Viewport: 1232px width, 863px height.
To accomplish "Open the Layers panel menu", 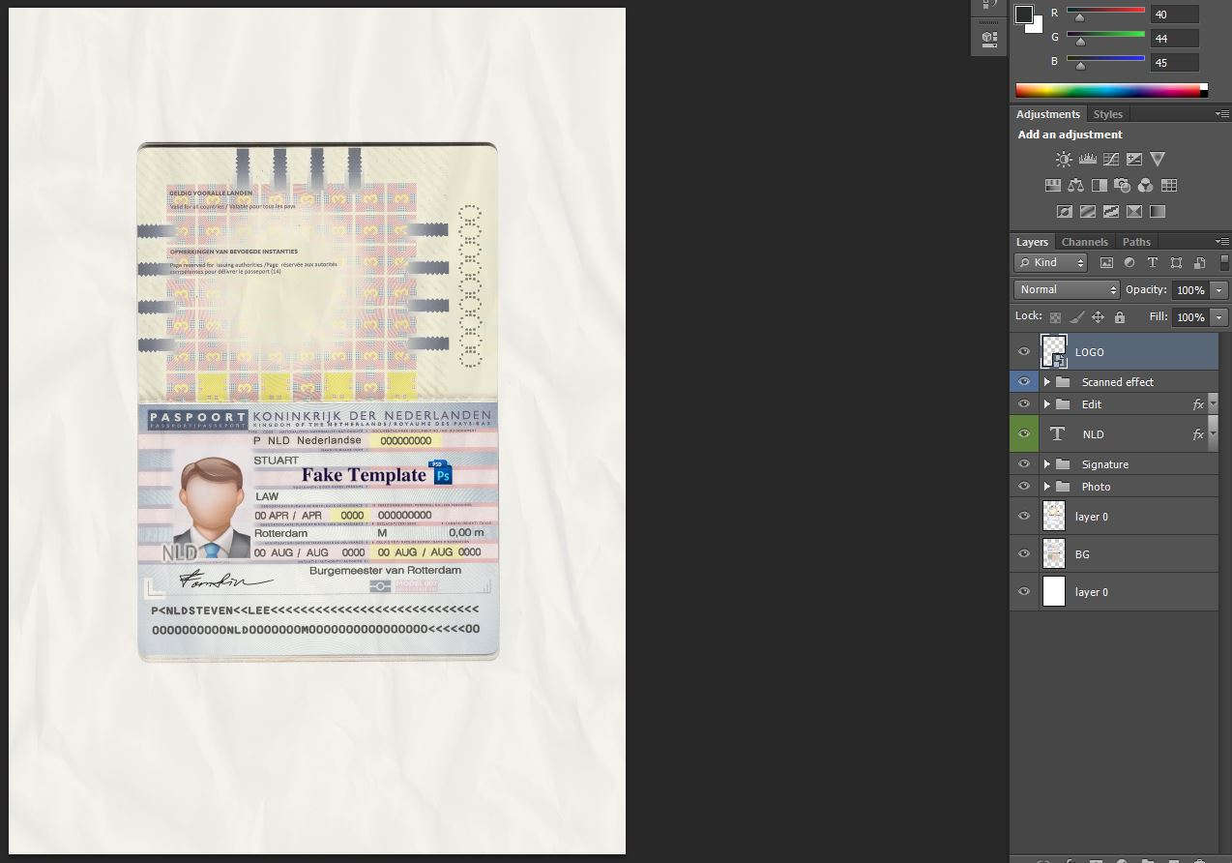I will coord(1223,241).
